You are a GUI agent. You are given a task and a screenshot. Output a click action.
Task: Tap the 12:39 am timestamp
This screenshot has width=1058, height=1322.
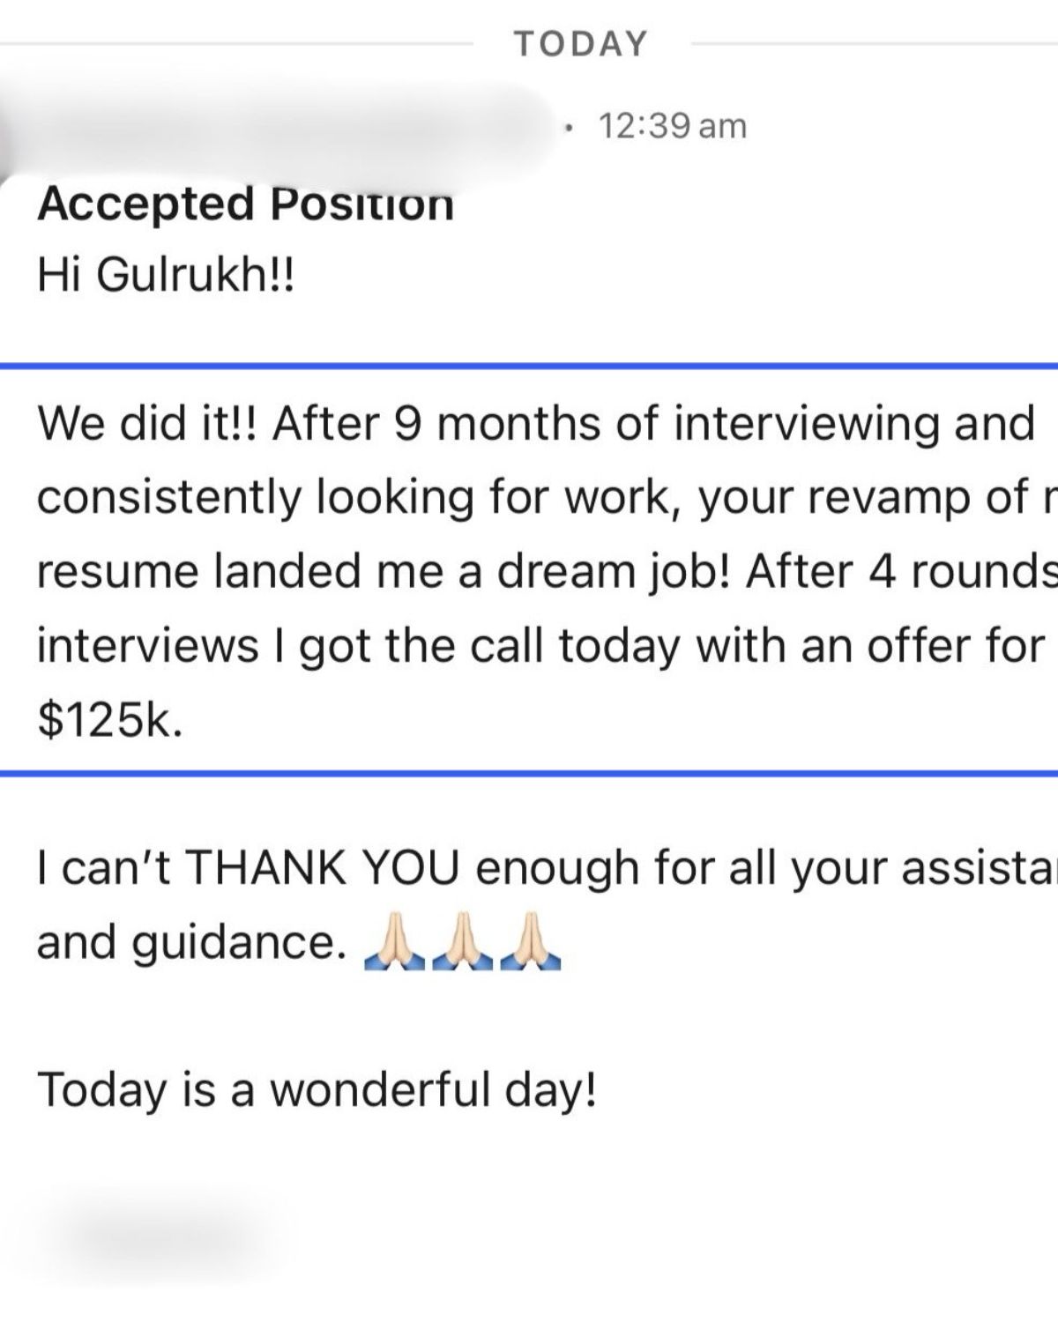tap(673, 126)
